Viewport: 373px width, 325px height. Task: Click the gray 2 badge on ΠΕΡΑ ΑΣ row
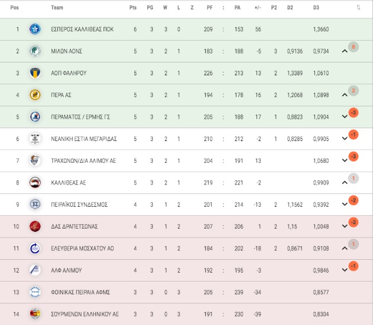click(353, 91)
